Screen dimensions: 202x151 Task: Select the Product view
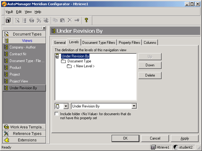click(x=24, y=68)
